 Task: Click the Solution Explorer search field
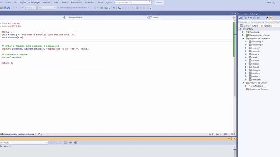point(259,22)
